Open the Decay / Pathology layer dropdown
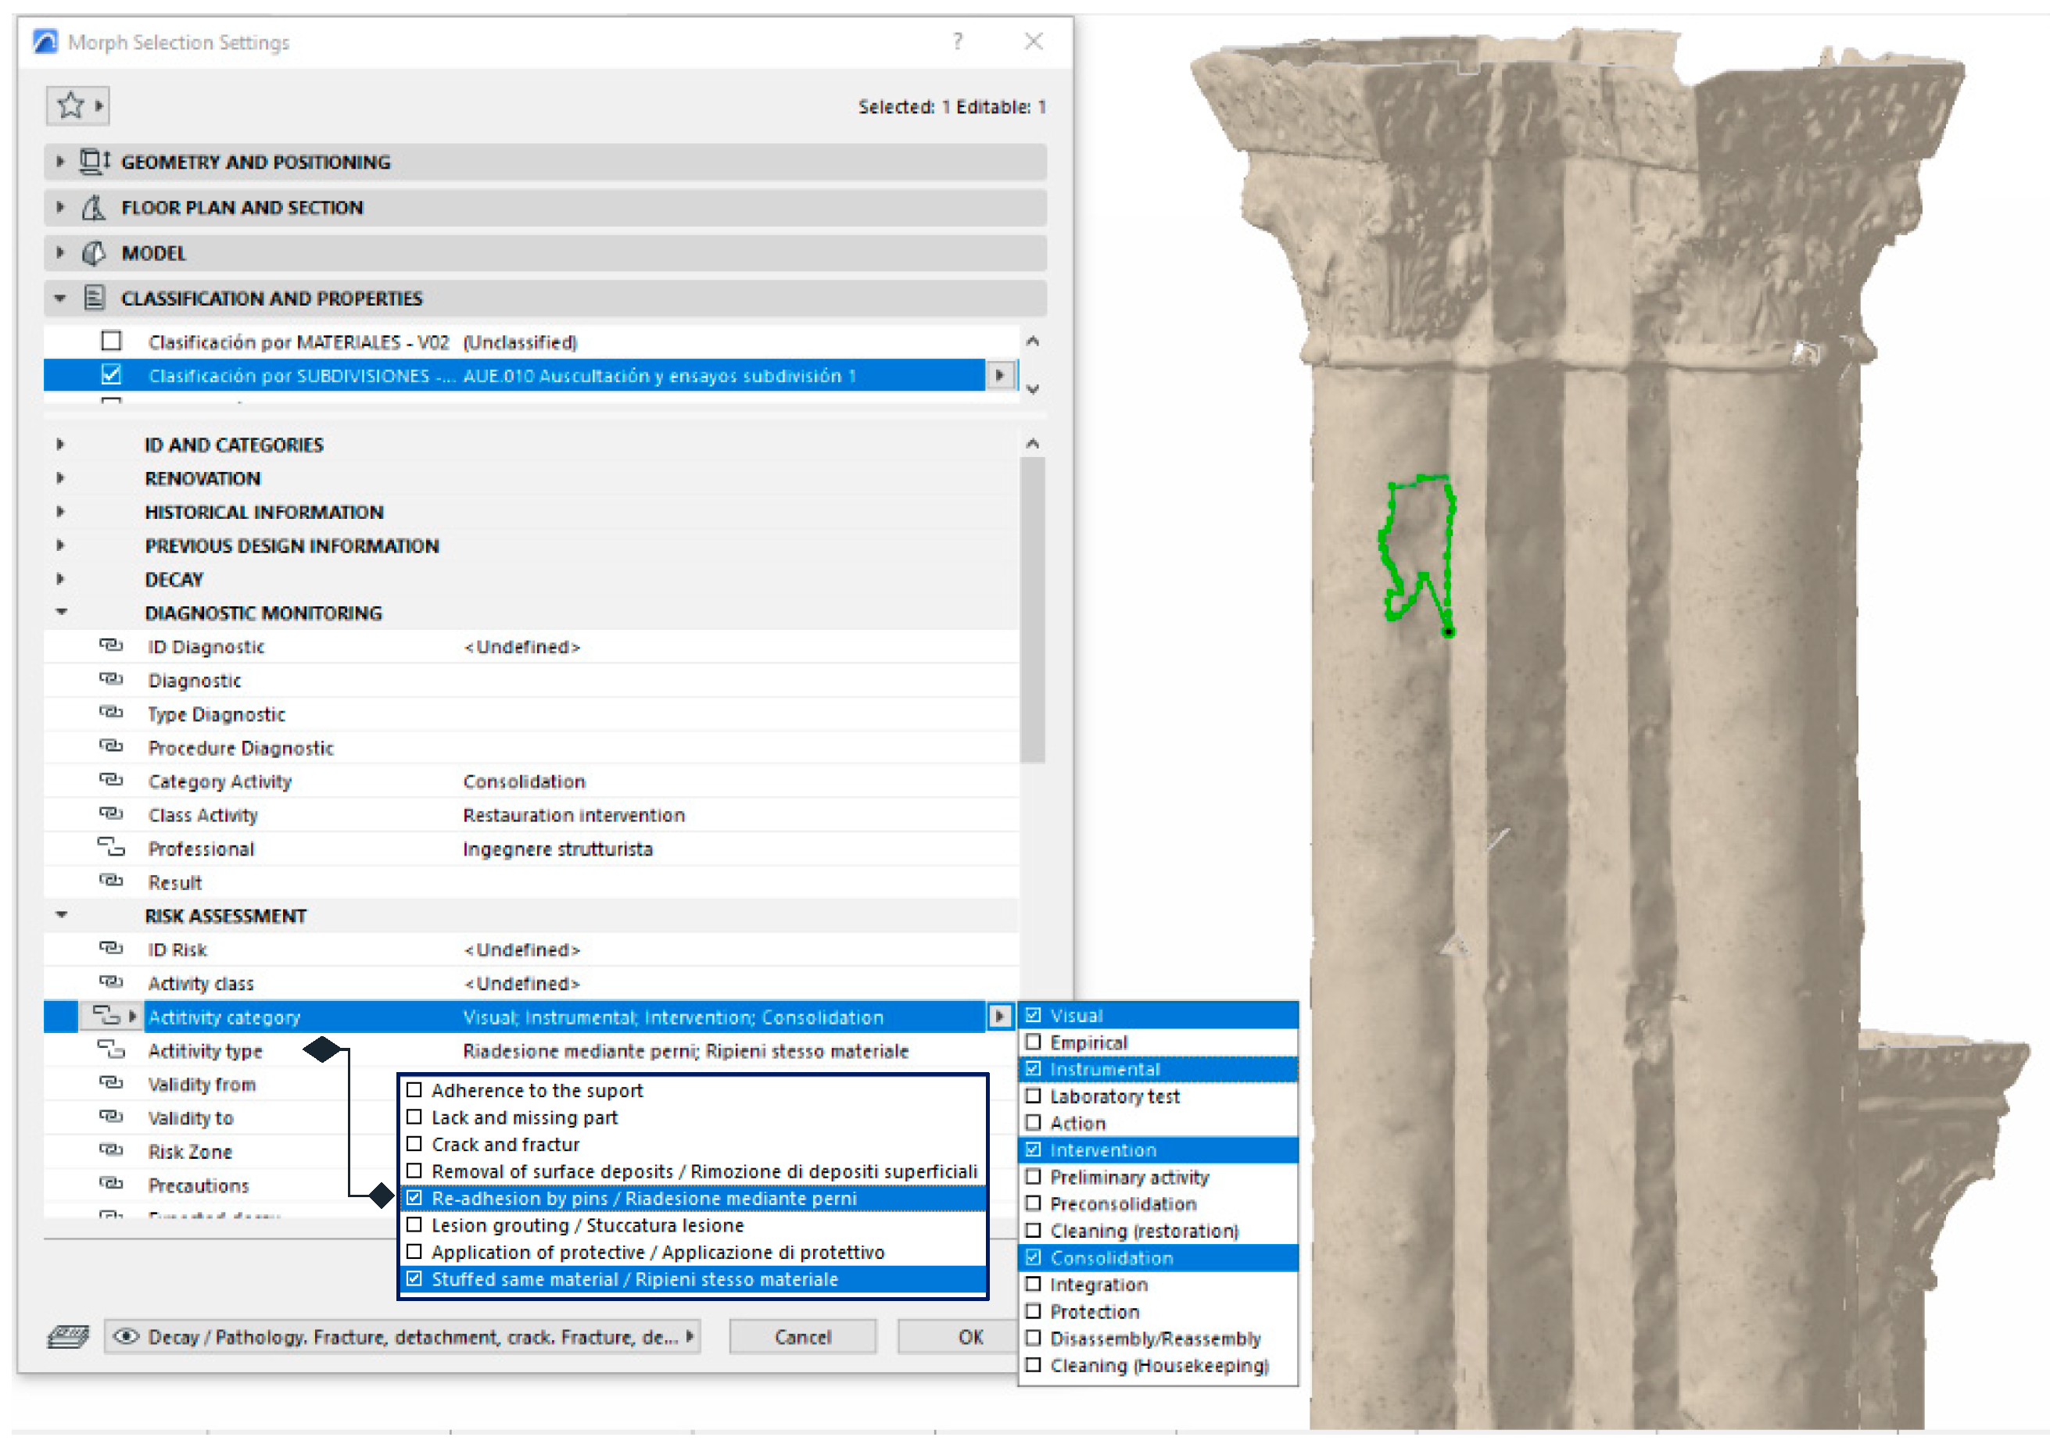2050x1455 pixels. (403, 1337)
